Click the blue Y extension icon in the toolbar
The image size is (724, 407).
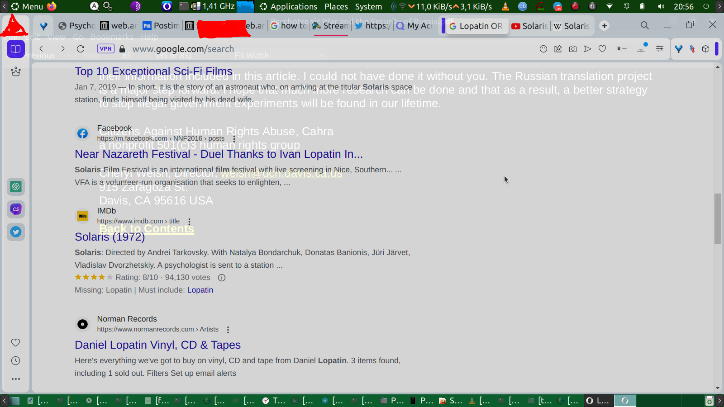[679, 49]
